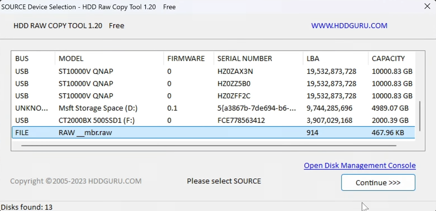Click the Please select SOURCE label
Image resolution: width=436 pixels, height=211 pixels.
(224, 181)
